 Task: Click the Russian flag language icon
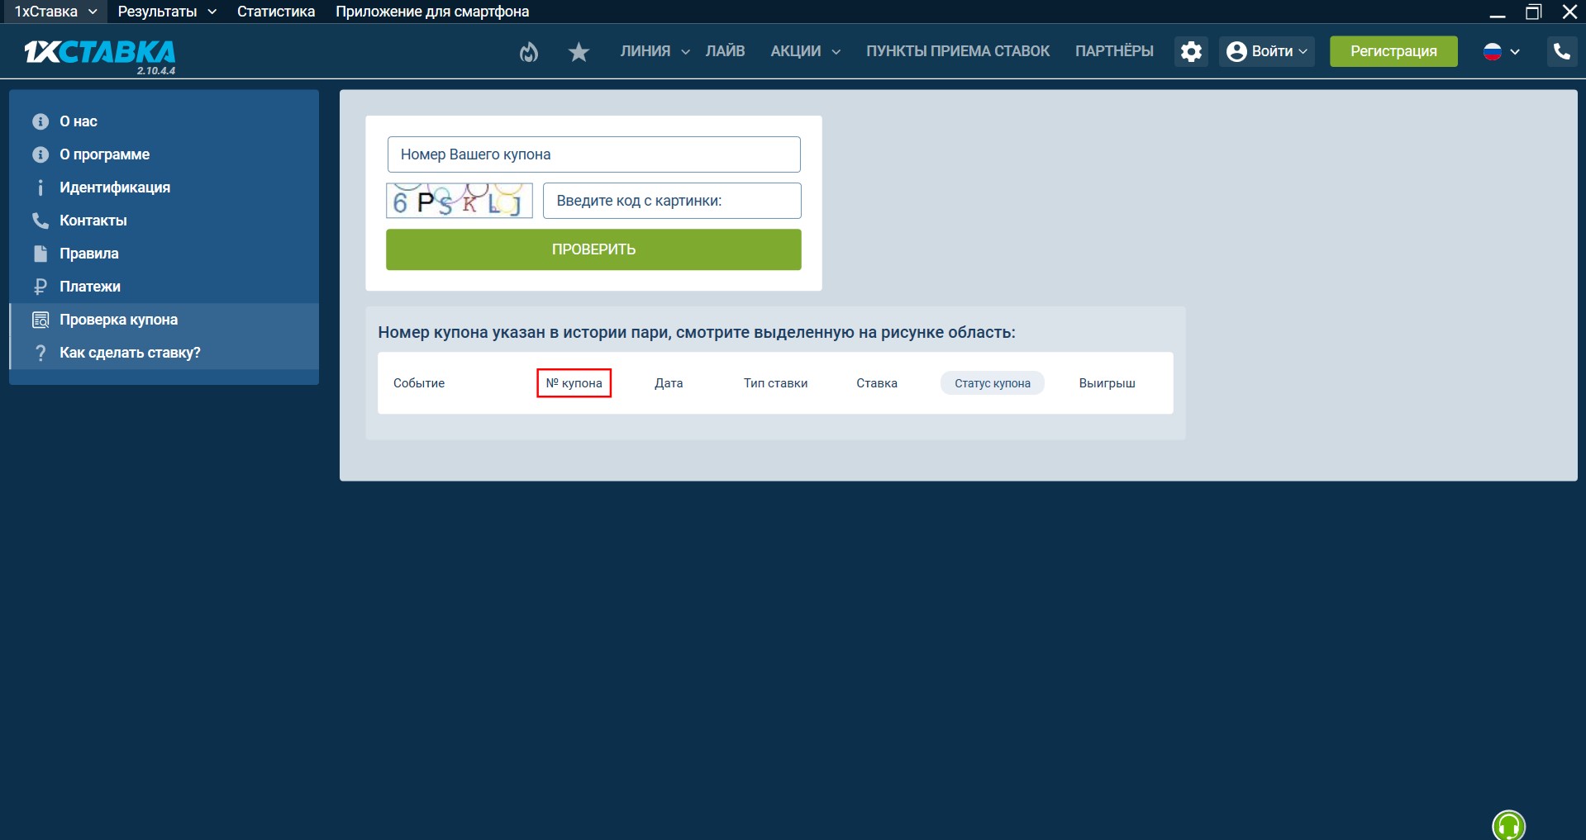[1492, 51]
